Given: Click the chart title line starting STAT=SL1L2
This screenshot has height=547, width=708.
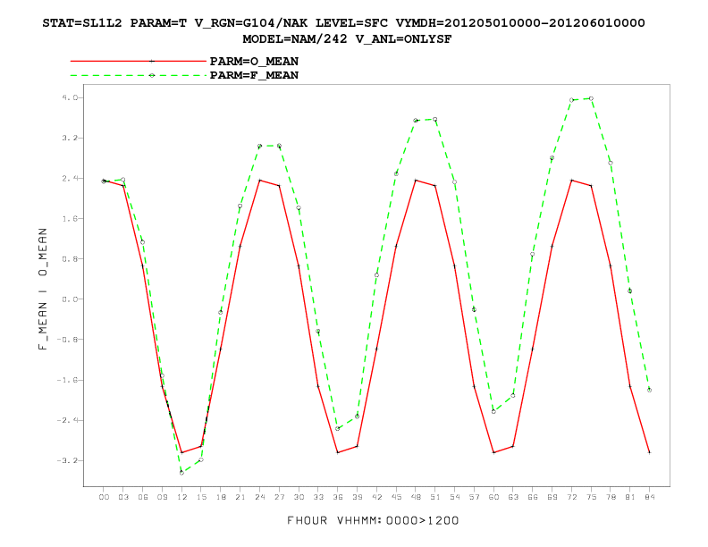Looking at the screenshot, I should 343,23.
